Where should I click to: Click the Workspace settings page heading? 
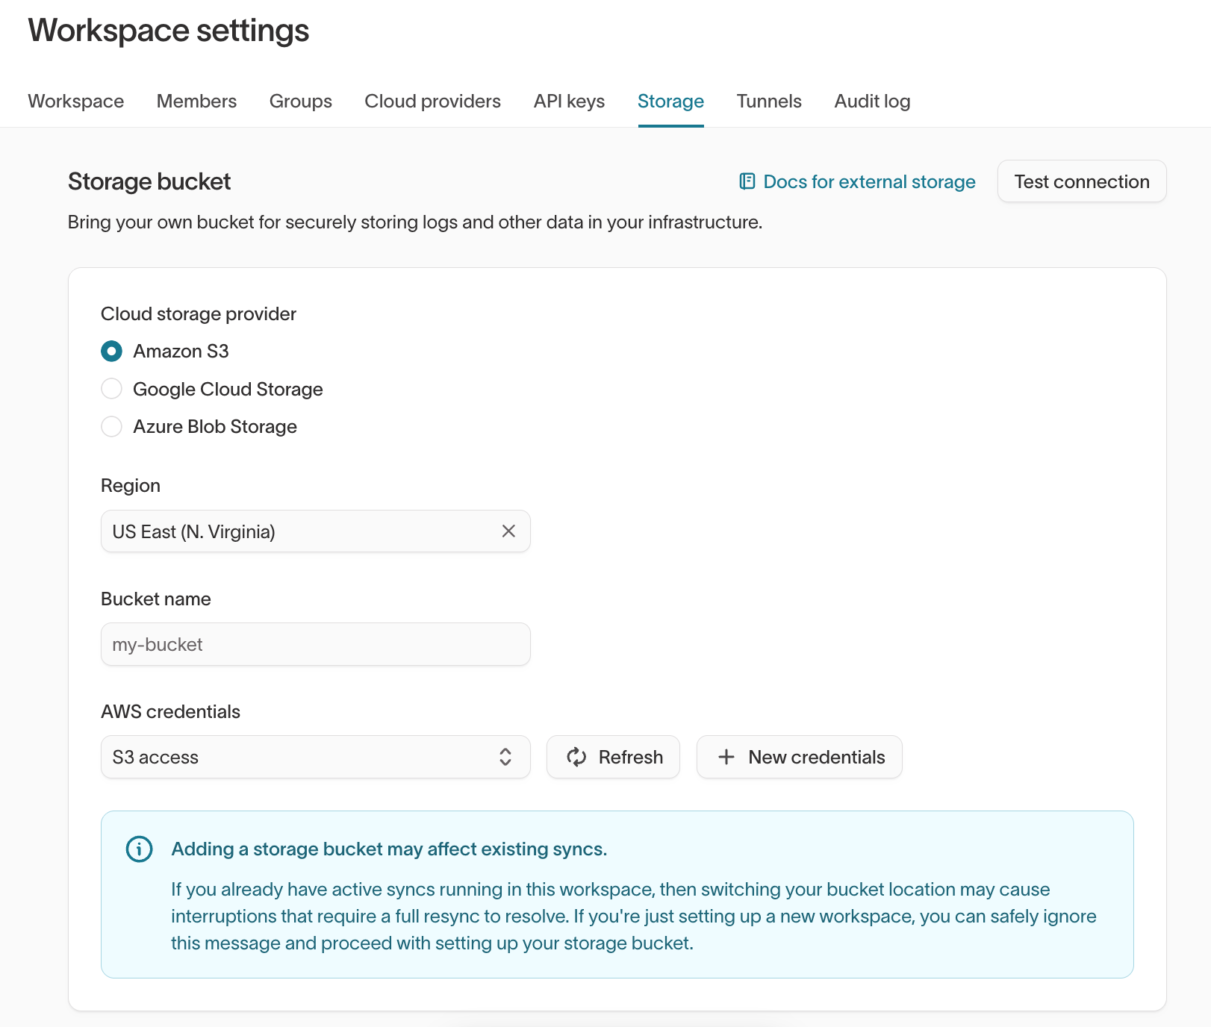pyautogui.click(x=169, y=31)
